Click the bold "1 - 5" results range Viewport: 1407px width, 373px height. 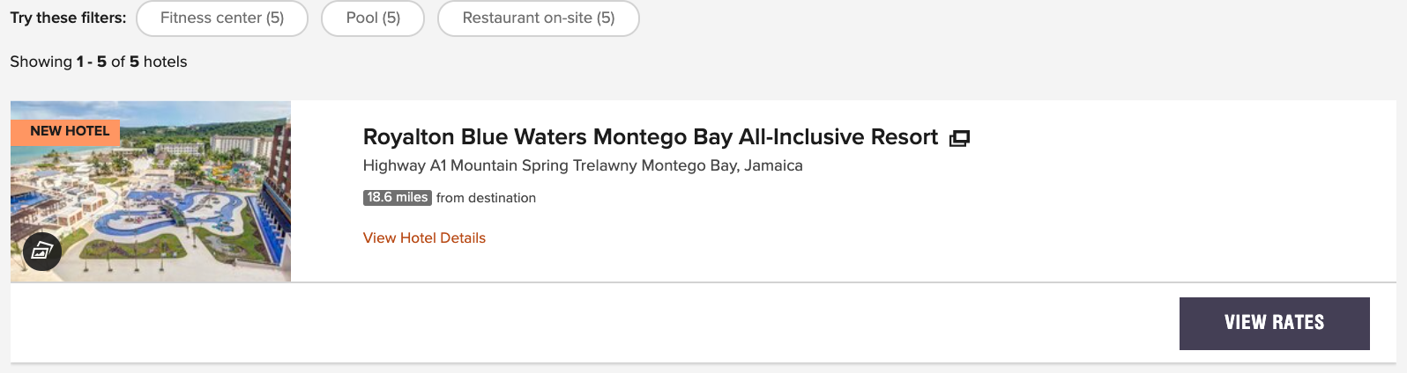[92, 62]
